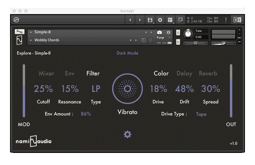The image size is (255, 165).
Task: Click the Drive 18% value
Action: pyautogui.click(x=158, y=89)
